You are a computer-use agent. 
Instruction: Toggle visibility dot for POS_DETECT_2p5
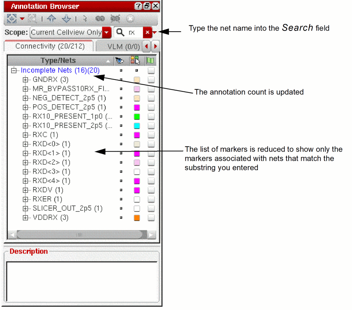(121, 107)
